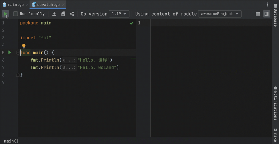
Task: Switch to editor-only list view icon
Action: point(258,14)
